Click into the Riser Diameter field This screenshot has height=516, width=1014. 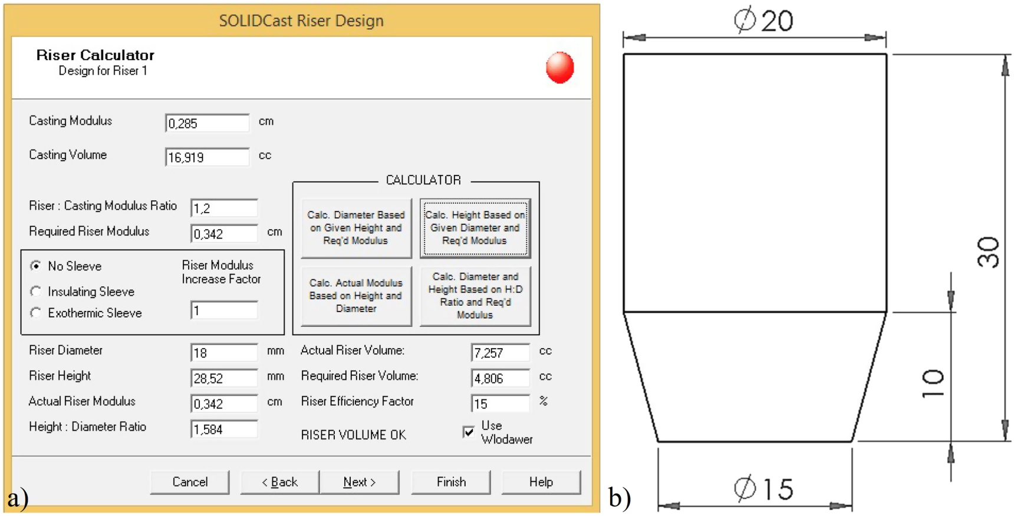(x=224, y=352)
